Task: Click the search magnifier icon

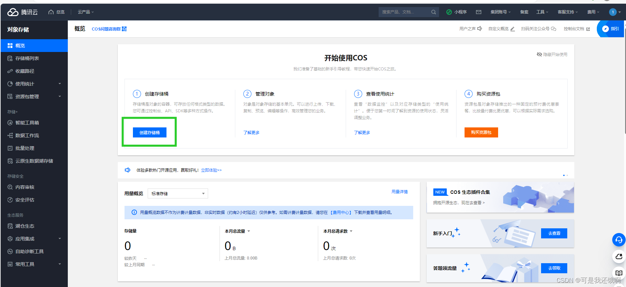Action: pos(434,12)
